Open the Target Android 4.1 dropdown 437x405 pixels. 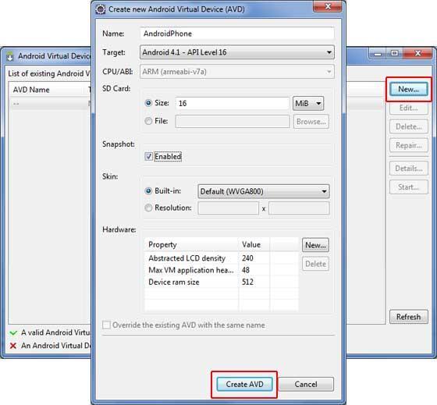[x=237, y=52]
